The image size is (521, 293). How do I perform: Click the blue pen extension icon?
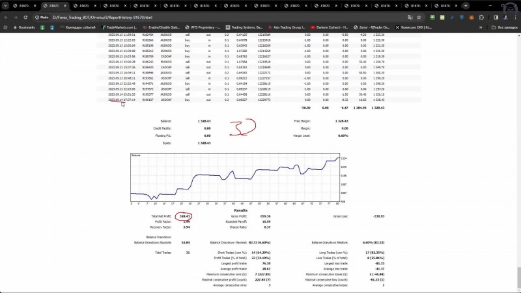452,18
